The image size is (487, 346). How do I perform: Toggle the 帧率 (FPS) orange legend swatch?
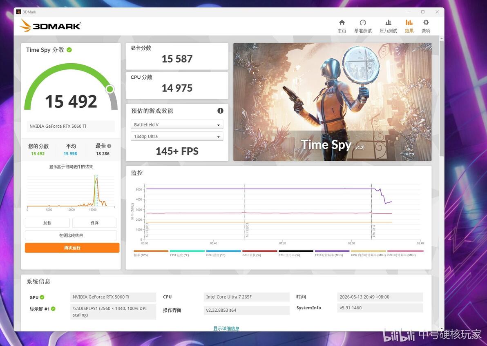tap(151, 251)
